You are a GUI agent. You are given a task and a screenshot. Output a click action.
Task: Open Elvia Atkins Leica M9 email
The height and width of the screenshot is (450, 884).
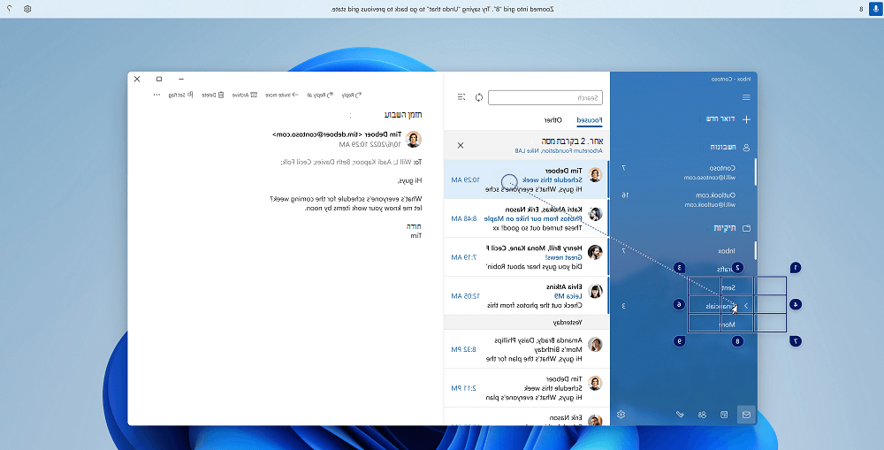point(527,295)
